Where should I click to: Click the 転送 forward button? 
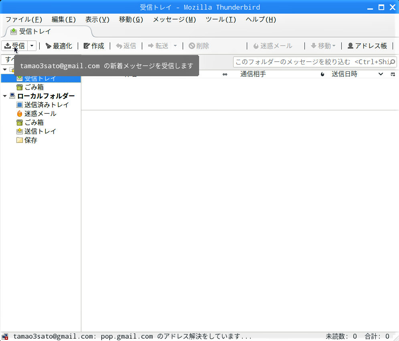pyautogui.click(x=158, y=46)
